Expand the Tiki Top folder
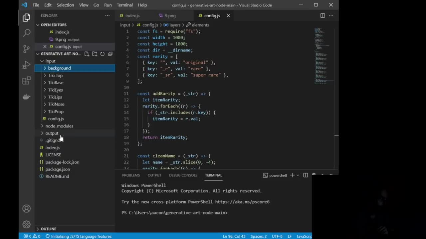The image size is (426, 239). (55, 75)
